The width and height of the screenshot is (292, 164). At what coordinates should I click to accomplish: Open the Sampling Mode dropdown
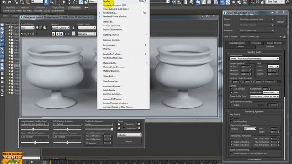(255, 59)
